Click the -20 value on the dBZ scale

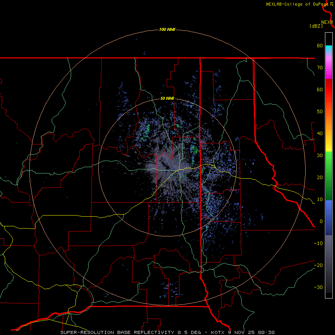pyautogui.click(x=318, y=265)
